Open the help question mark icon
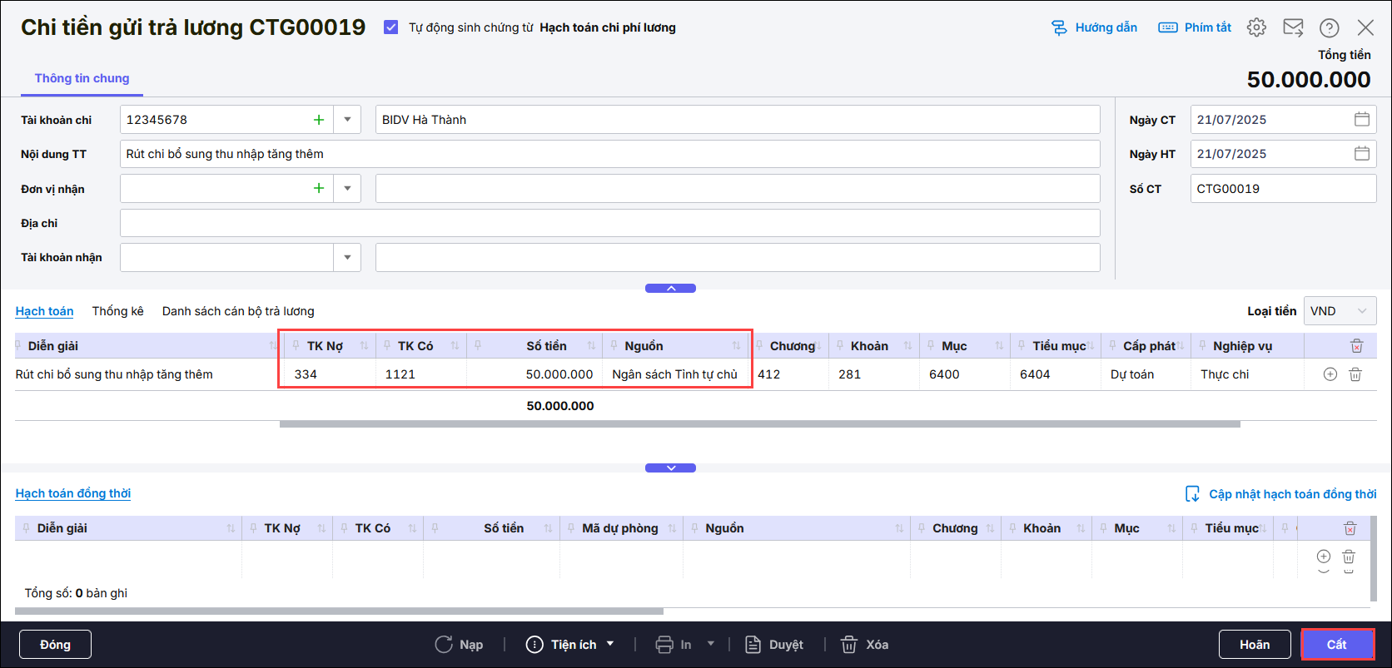 click(1329, 27)
